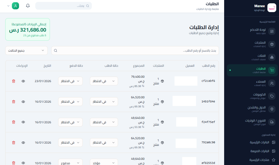This screenshot has width=279, height=165.
Task: Click package icon in order f24f75ef row
Action: (x=162, y=122)
